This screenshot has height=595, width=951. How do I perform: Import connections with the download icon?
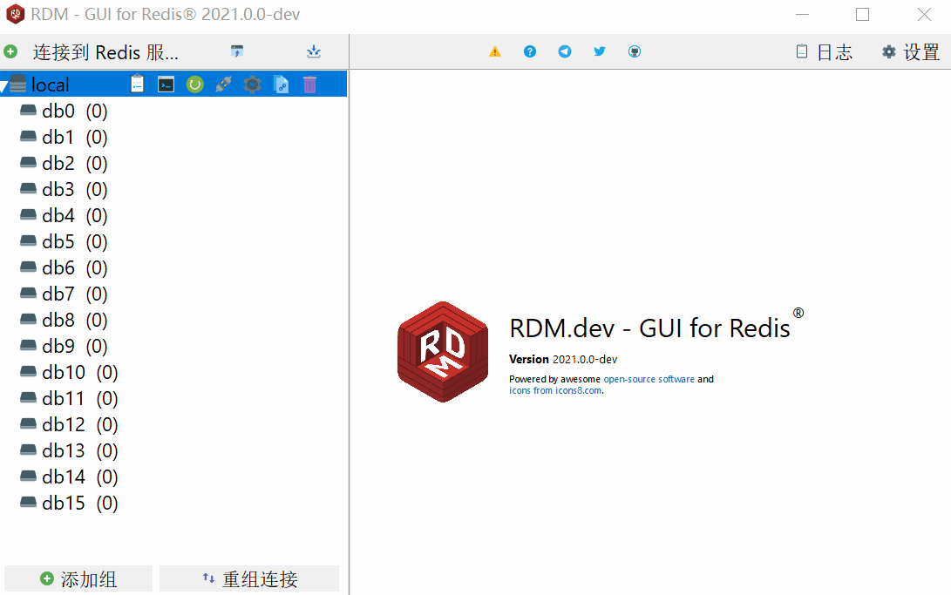point(313,51)
